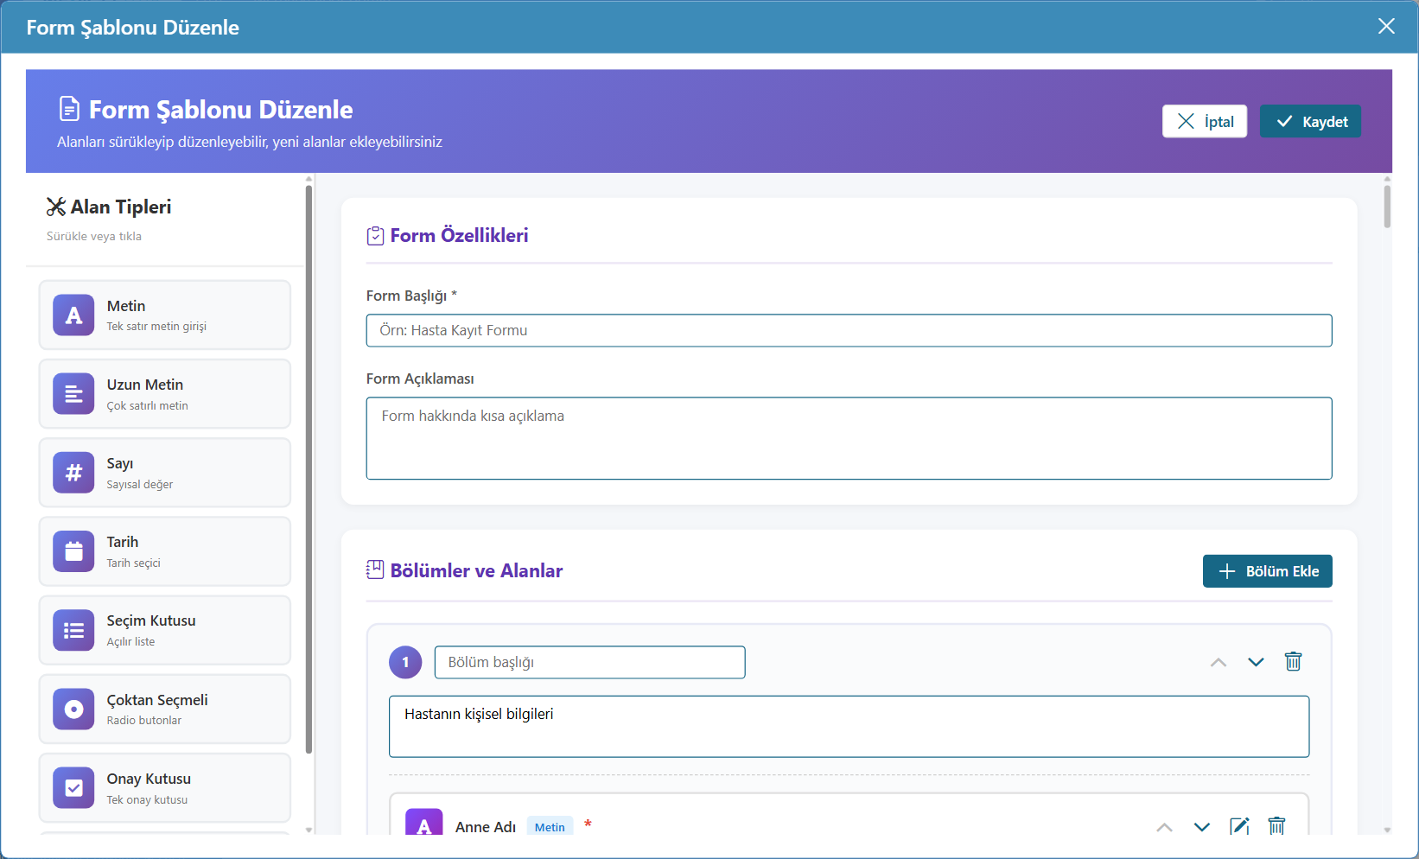
Task: Click the main form area scrollbar
Action: click(1387, 206)
